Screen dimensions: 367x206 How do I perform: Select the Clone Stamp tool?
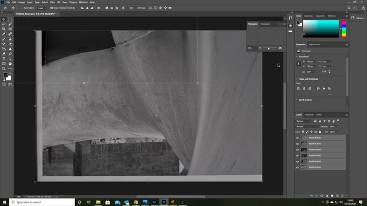click(10, 39)
